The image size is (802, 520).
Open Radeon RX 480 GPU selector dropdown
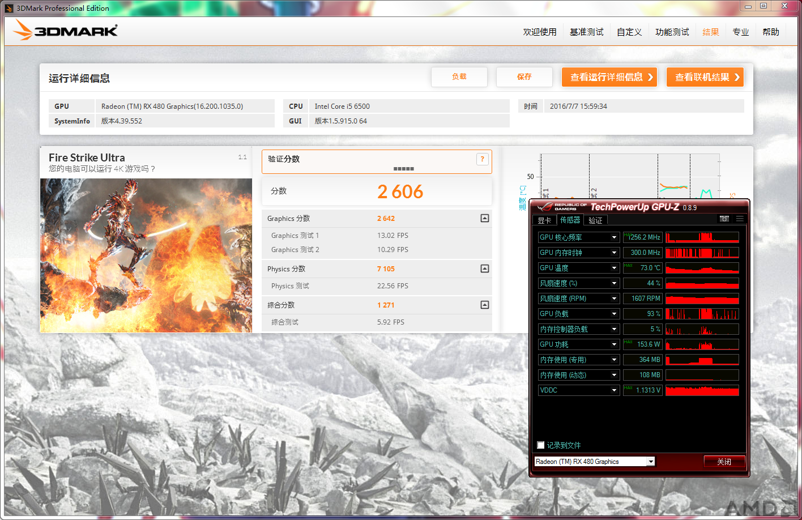click(651, 462)
